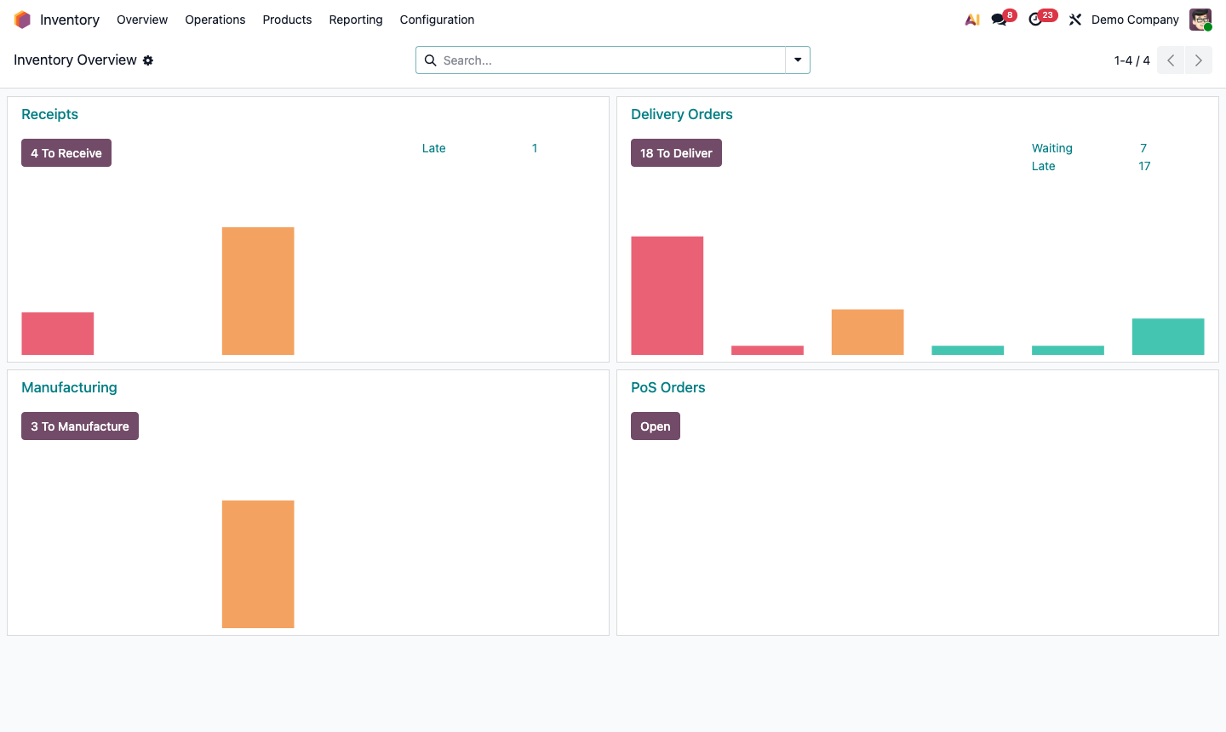Switch to the Operations menu
Image resolution: width=1226 pixels, height=732 pixels.
point(215,20)
